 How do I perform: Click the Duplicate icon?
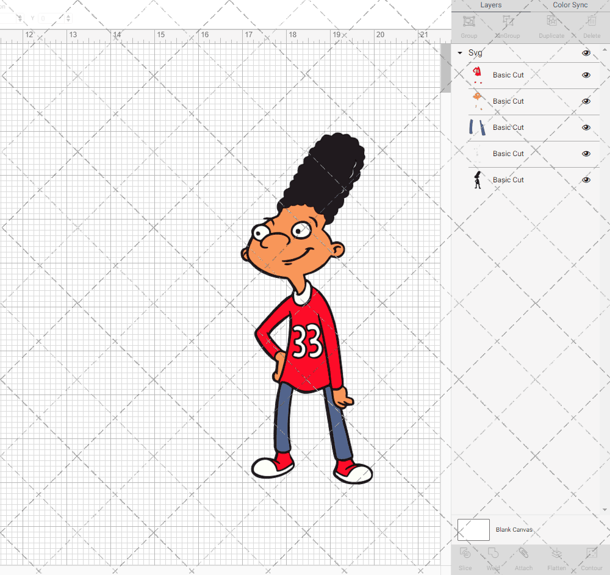point(551,21)
